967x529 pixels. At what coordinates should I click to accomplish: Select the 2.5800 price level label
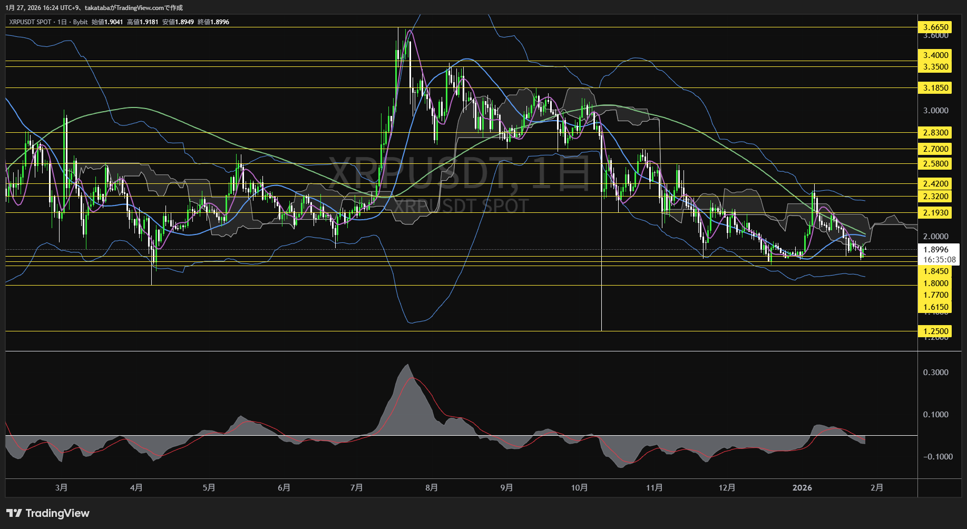click(935, 164)
